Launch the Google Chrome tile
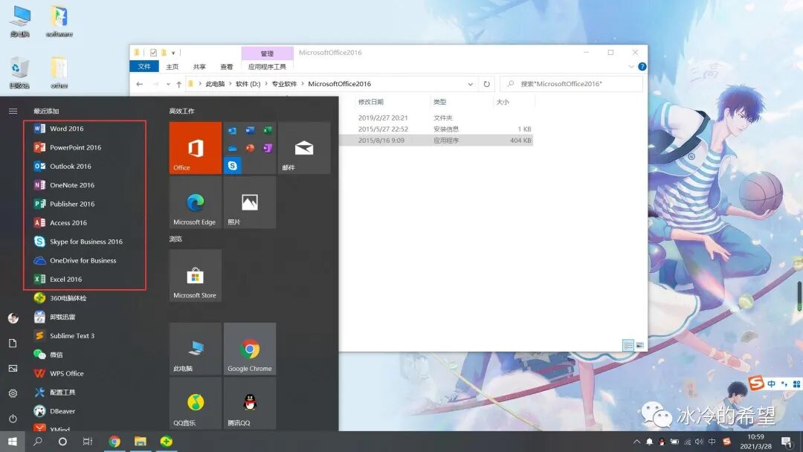This screenshot has height=452, width=803. pos(249,349)
